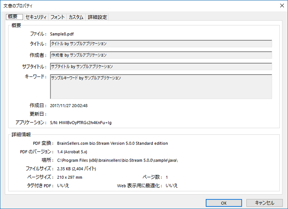
Task: Select the BrainSellers.com biz-Stream PDF converter text
Action: (112, 143)
